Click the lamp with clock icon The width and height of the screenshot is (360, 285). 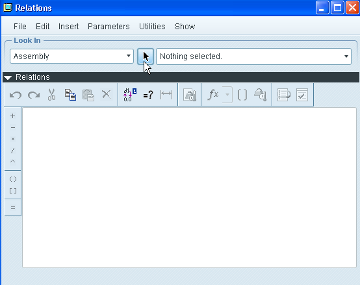point(261,95)
